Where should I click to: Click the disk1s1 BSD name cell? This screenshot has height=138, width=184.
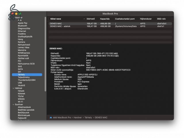click(x=161, y=26)
